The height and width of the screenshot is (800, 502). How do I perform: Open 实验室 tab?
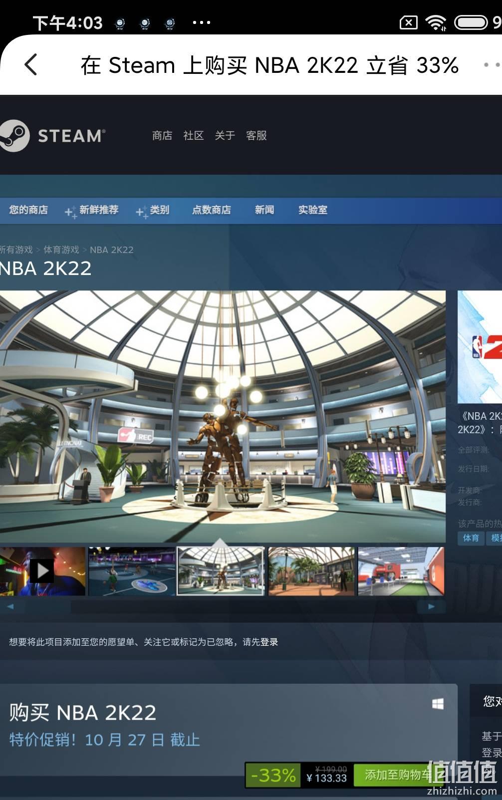[x=313, y=210]
